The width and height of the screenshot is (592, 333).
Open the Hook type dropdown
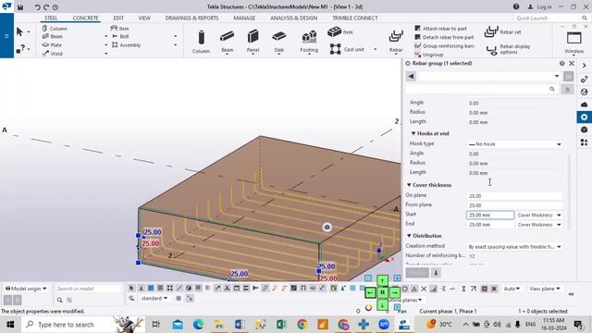tap(514, 144)
